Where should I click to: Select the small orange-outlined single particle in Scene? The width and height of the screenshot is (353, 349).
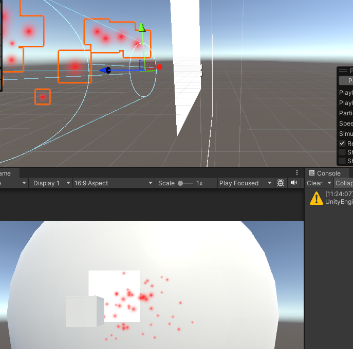click(x=43, y=97)
